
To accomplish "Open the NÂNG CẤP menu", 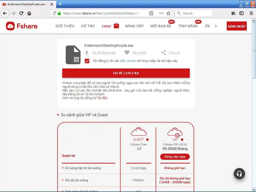I will click(134, 26).
